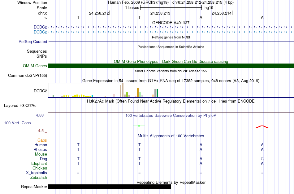The height and width of the screenshot is (194, 294).
Task: Click Short Genetic Variants from dbSNP title
Action: (x=171, y=71)
